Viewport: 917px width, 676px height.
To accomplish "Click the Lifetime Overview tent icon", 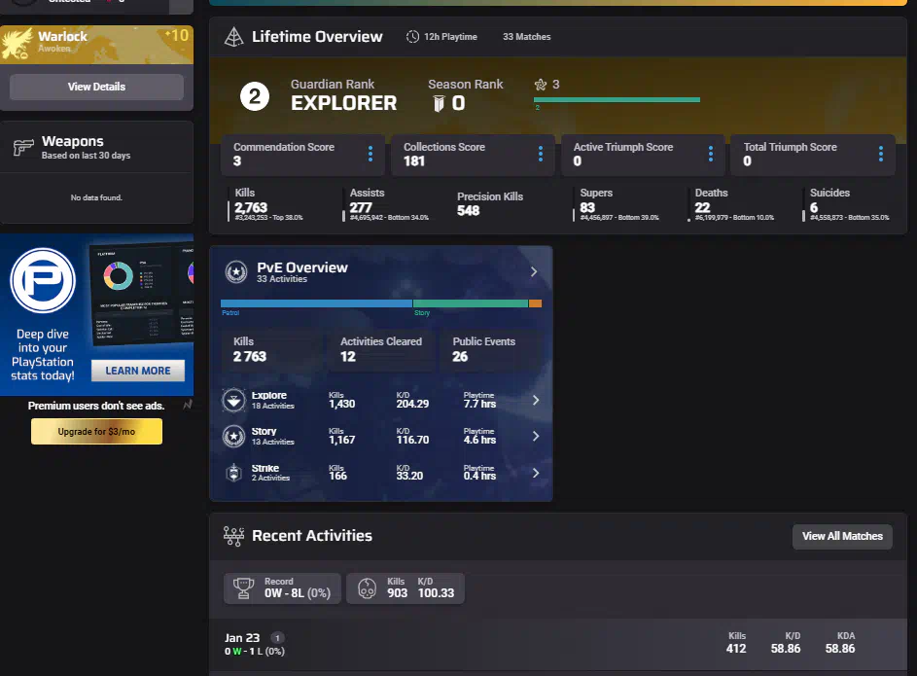I will [233, 37].
